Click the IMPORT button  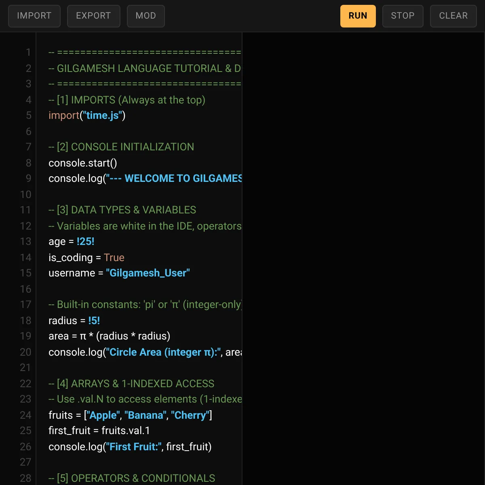click(34, 16)
